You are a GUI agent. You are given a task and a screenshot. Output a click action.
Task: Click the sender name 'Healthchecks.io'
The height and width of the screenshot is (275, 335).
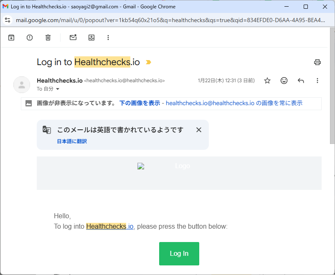[60, 81]
